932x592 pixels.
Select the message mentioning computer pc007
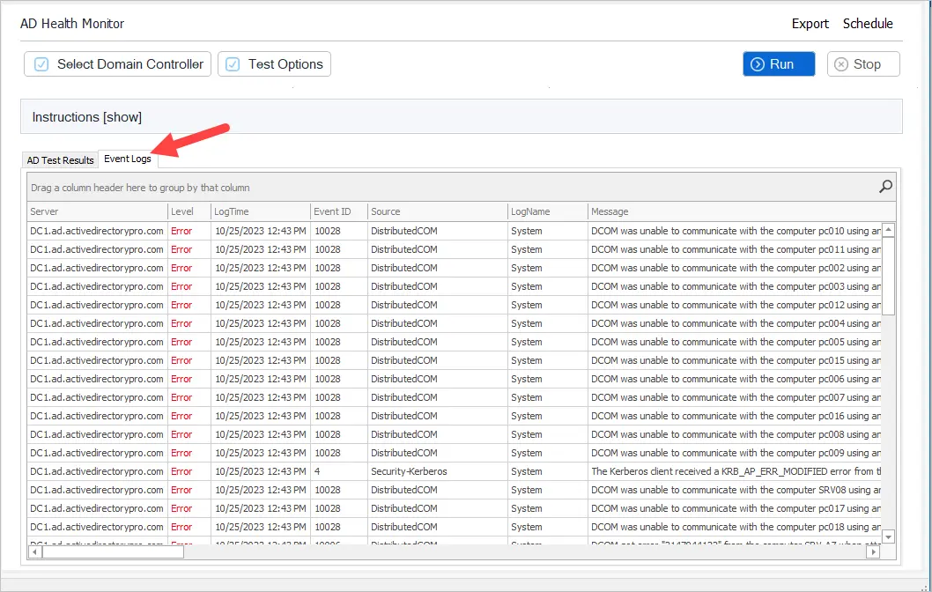[736, 397]
